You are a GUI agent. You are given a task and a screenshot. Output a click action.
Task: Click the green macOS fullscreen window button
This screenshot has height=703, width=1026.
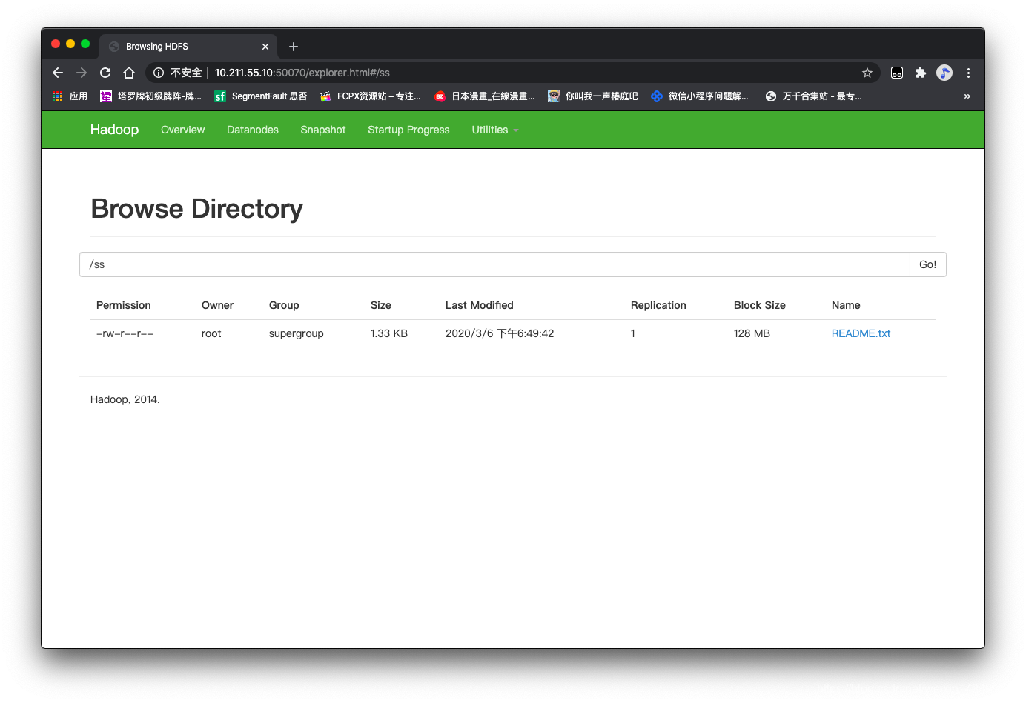[x=85, y=44]
